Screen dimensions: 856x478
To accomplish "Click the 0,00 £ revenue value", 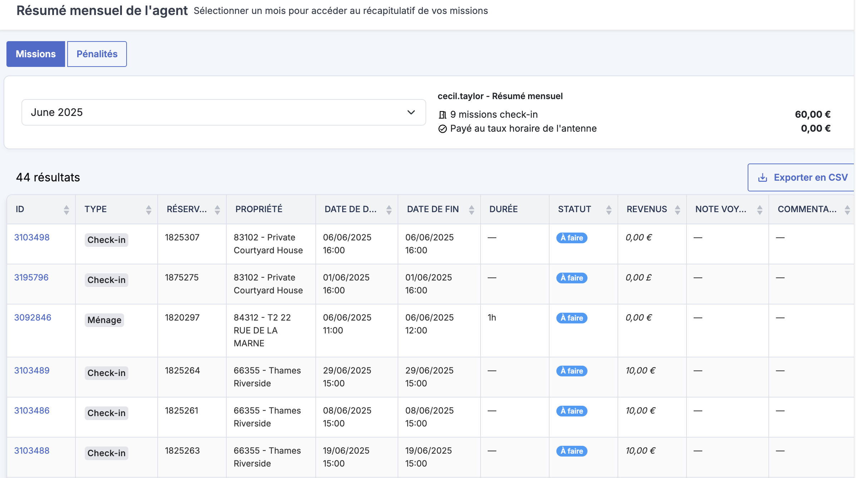I will (x=638, y=277).
